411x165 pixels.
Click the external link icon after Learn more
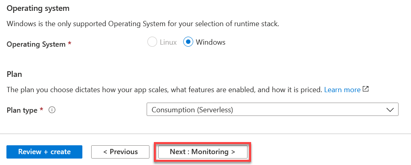(366, 89)
